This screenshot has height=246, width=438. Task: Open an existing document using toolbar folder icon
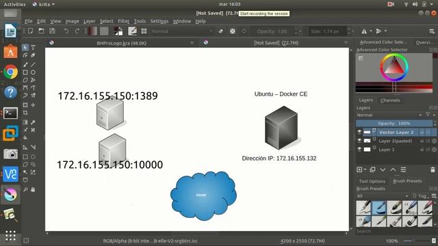point(41,31)
